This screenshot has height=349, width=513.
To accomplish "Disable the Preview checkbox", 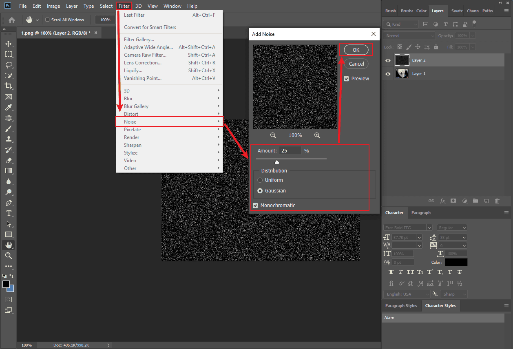I will [x=346, y=78].
